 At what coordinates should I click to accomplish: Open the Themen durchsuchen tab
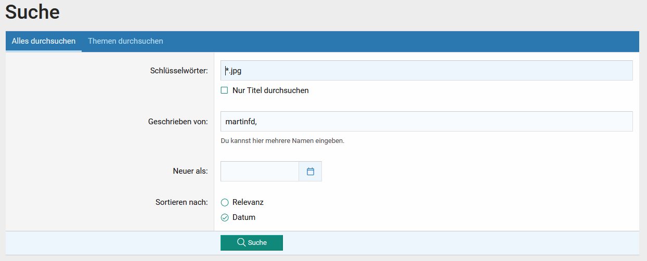125,41
